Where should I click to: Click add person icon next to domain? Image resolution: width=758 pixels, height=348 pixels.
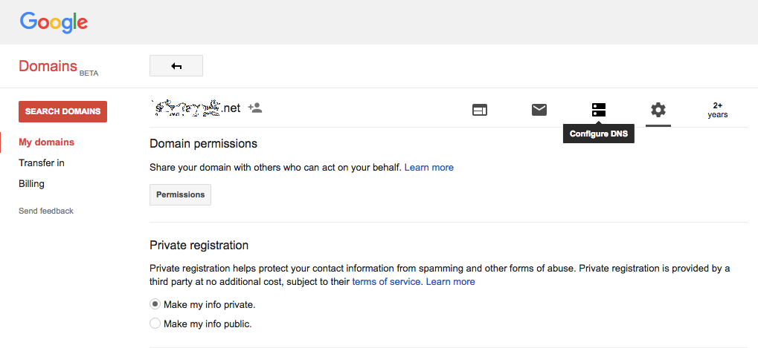coord(255,108)
